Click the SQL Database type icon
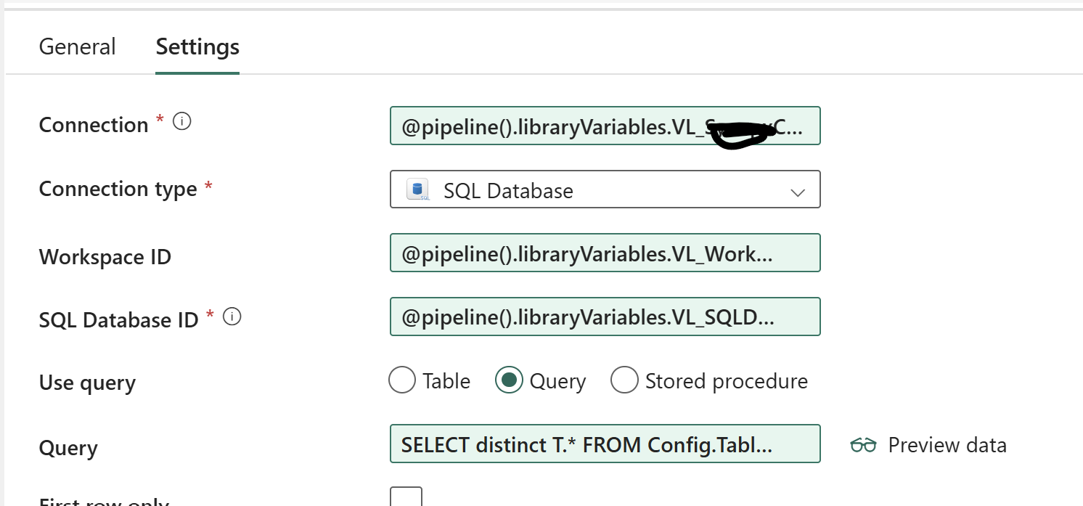The width and height of the screenshot is (1083, 506). (417, 190)
